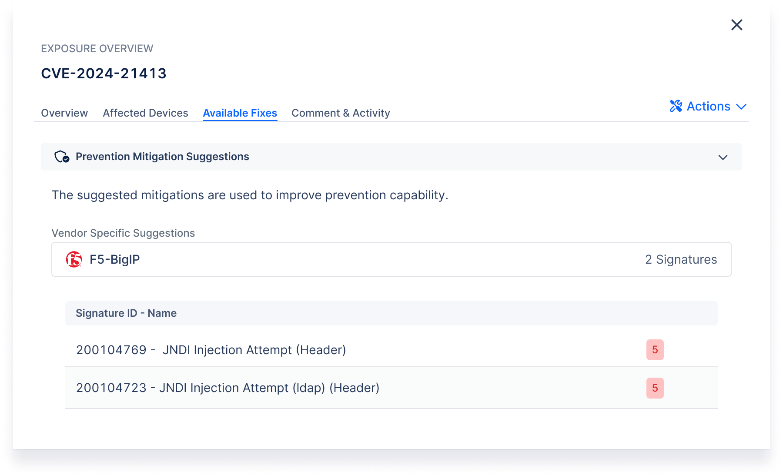Click severity badge for signature 200104769

click(655, 350)
